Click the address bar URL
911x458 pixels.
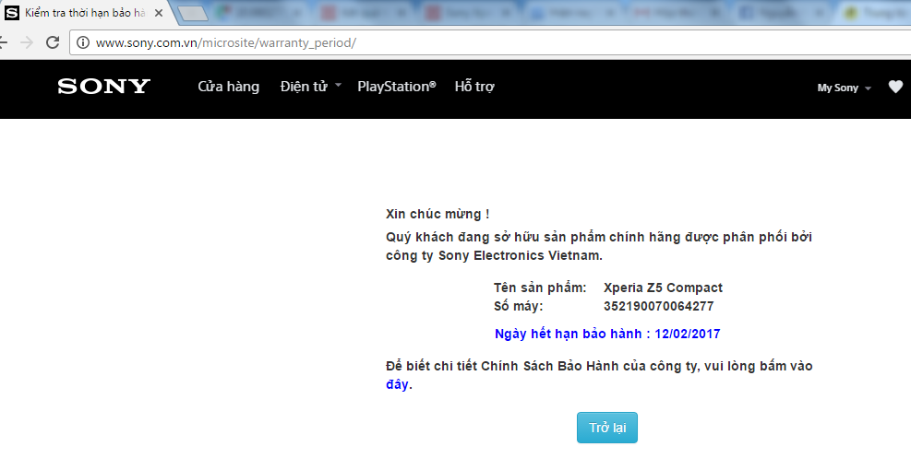(226, 43)
